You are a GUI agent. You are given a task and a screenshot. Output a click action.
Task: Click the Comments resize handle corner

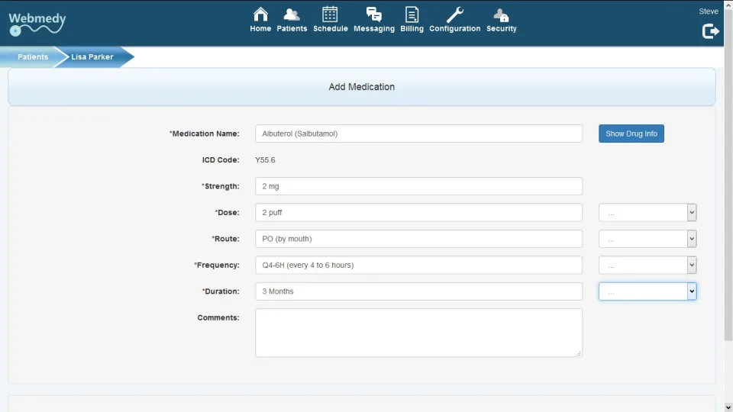[x=579, y=353]
